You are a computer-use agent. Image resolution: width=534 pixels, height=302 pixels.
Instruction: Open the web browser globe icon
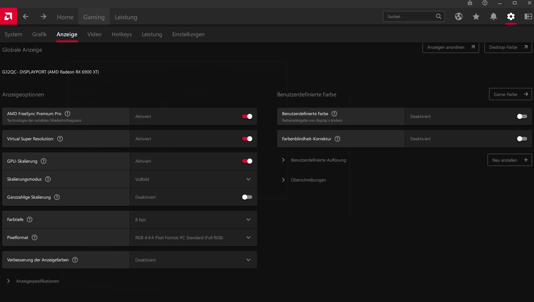pyautogui.click(x=459, y=16)
